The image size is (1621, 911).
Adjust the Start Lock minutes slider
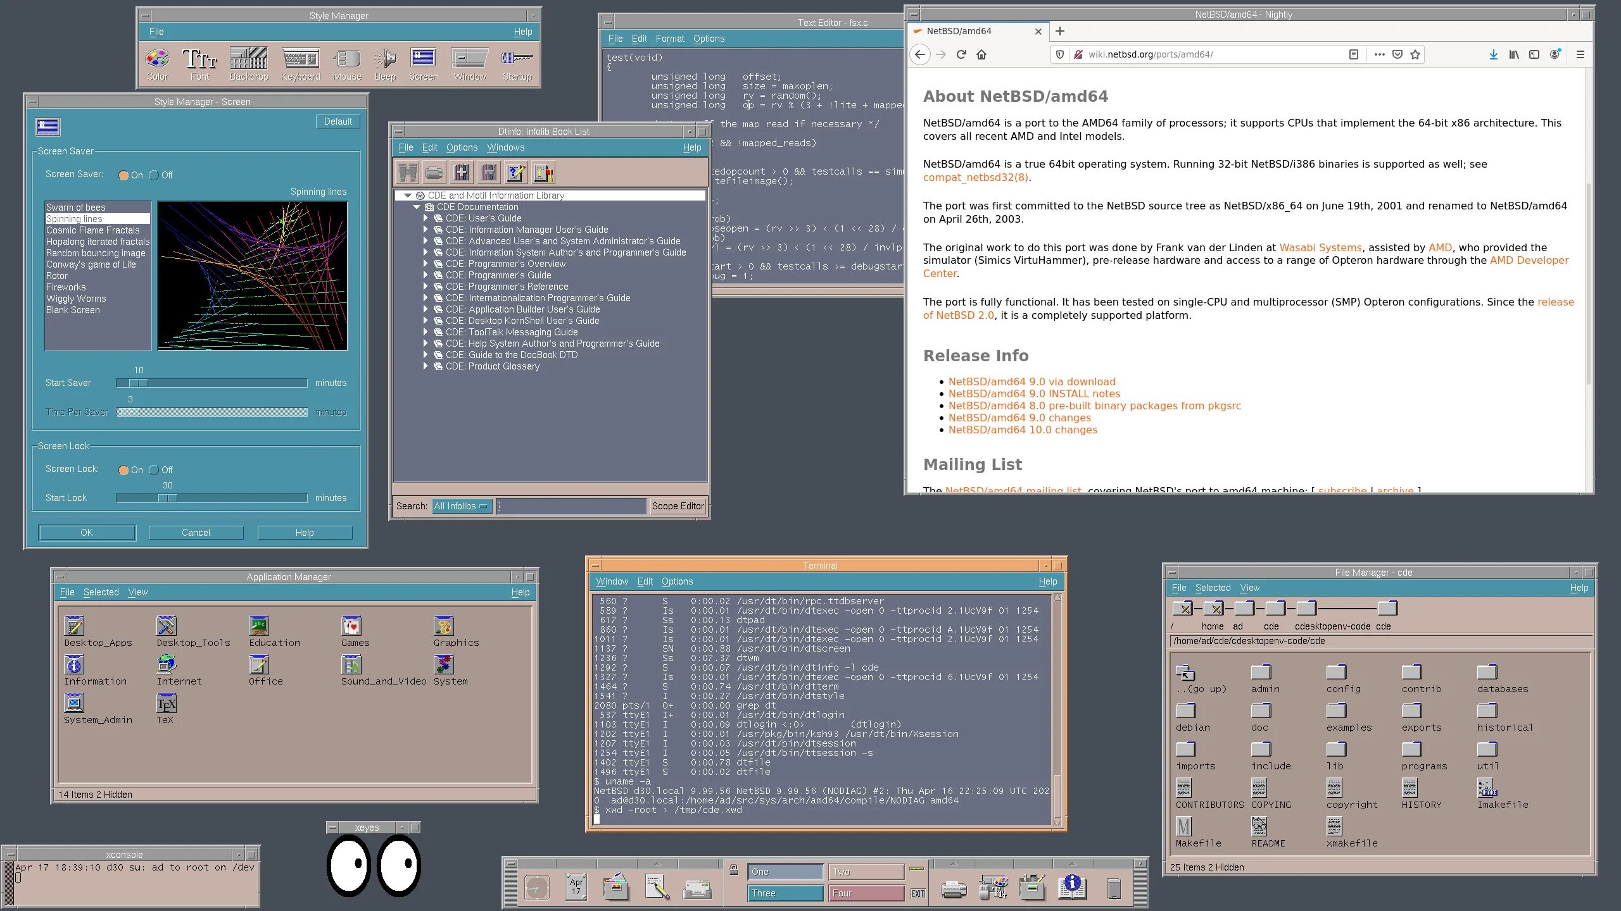pyautogui.click(x=167, y=498)
